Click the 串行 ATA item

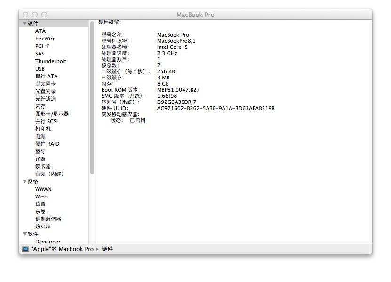46,76
